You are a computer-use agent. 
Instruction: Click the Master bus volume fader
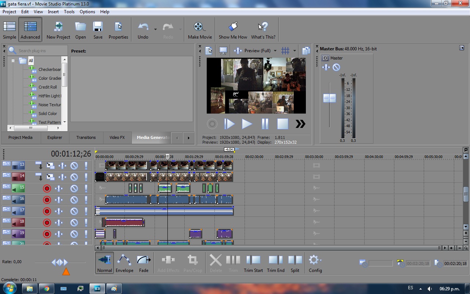tap(329, 98)
